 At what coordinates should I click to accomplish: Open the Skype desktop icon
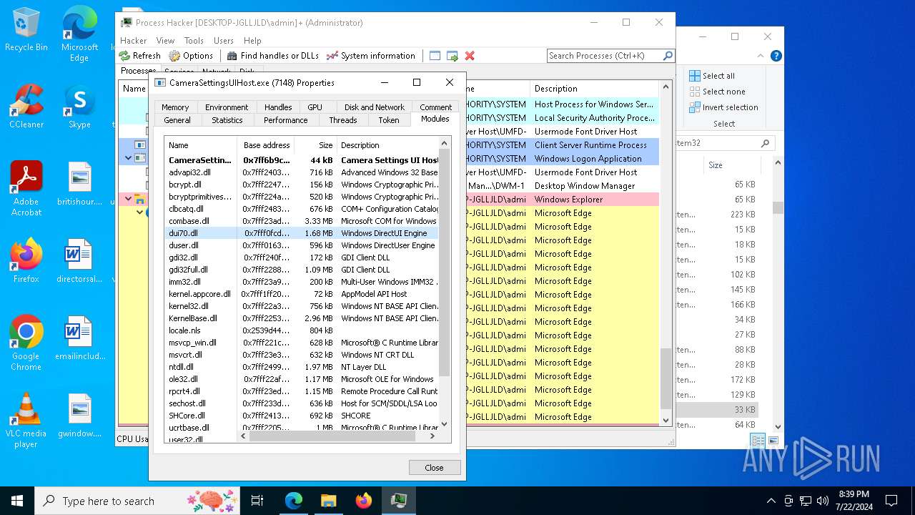pyautogui.click(x=79, y=107)
